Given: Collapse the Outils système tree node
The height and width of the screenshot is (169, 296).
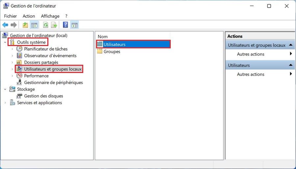Looking at the screenshot, I should pyautogui.click(x=5, y=42).
